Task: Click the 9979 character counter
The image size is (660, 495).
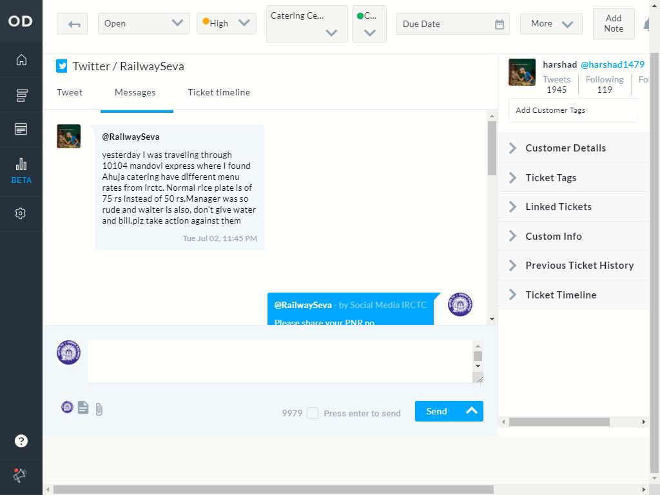Action: (x=292, y=413)
